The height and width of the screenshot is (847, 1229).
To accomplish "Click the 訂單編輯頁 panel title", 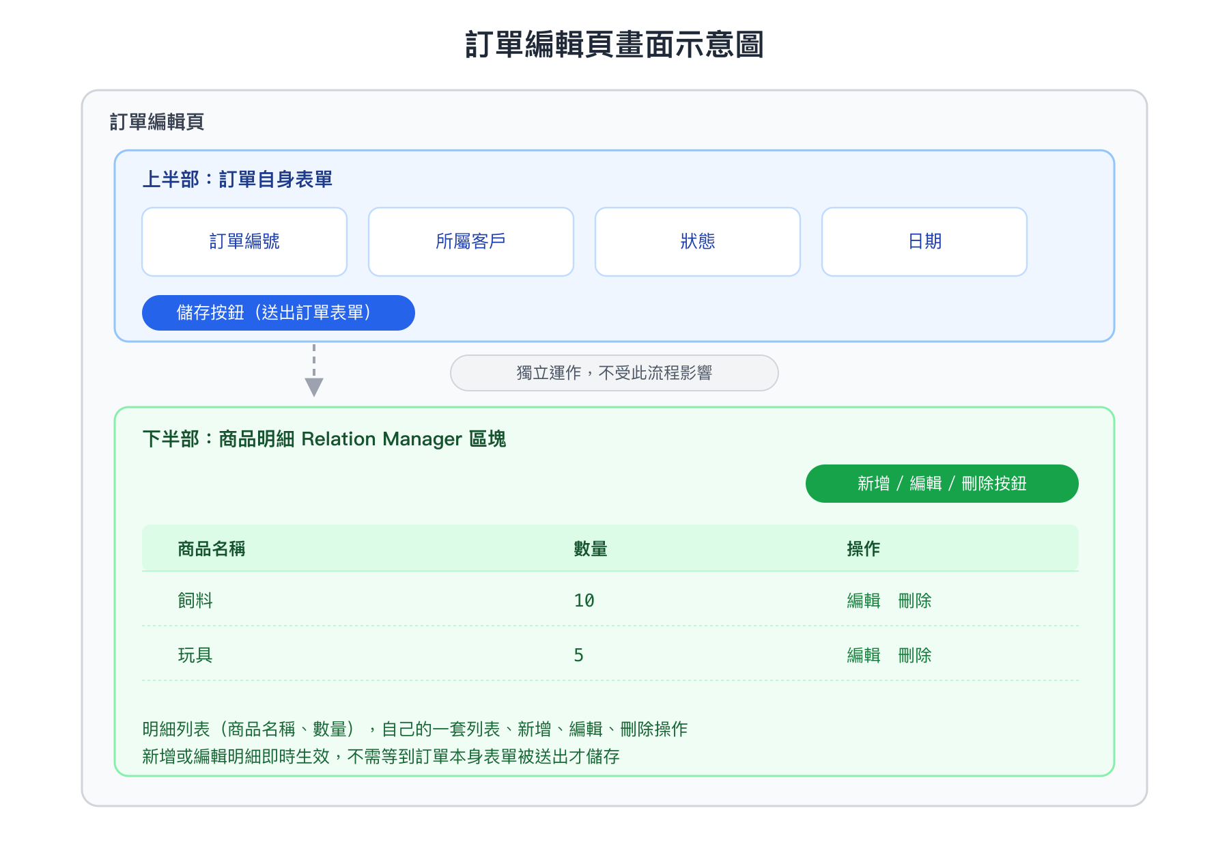I will (157, 122).
